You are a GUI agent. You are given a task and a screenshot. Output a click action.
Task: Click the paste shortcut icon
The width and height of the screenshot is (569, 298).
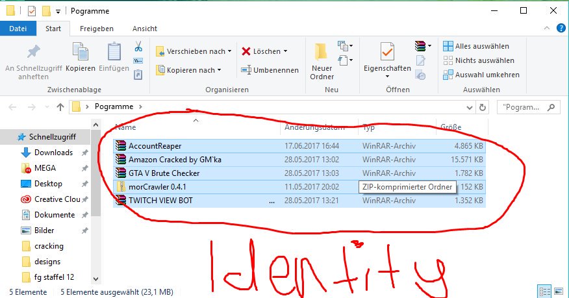point(138,75)
